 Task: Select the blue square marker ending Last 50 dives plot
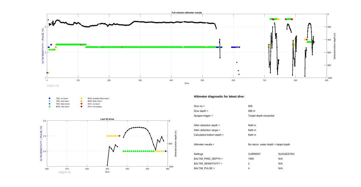[166, 151]
